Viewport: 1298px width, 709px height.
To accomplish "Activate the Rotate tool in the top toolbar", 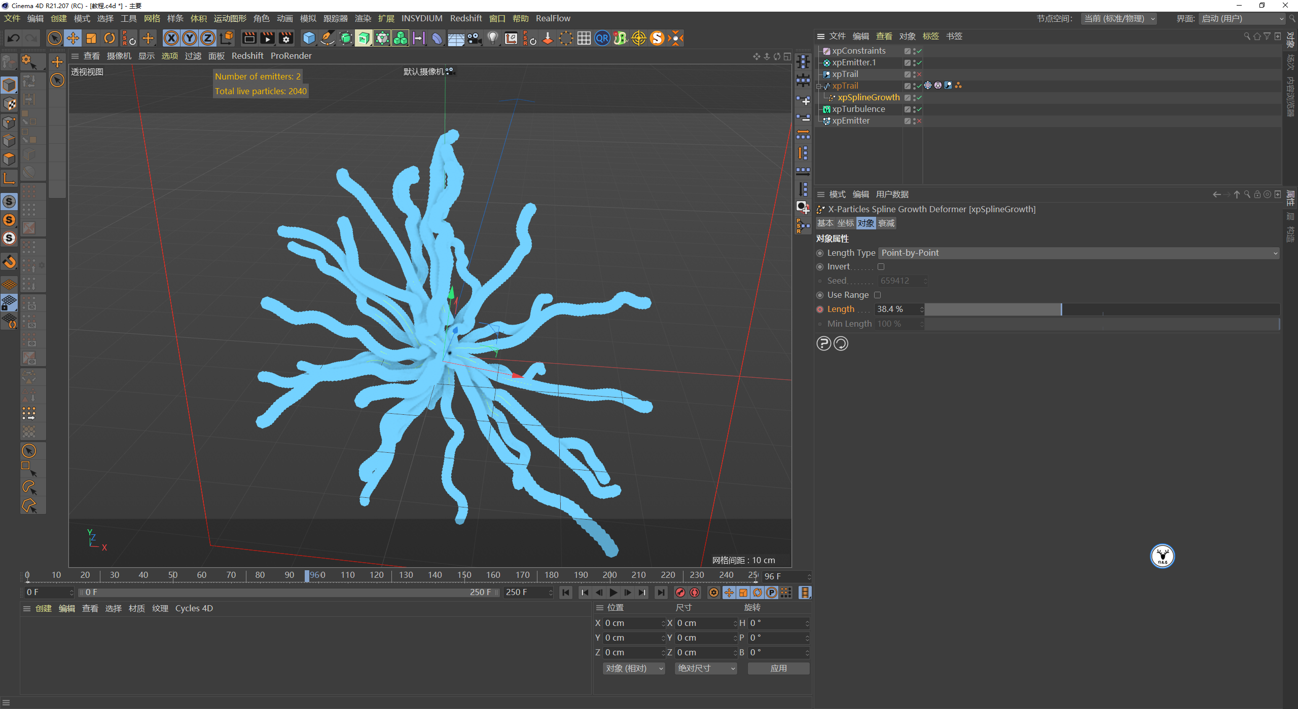I will [x=110, y=38].
